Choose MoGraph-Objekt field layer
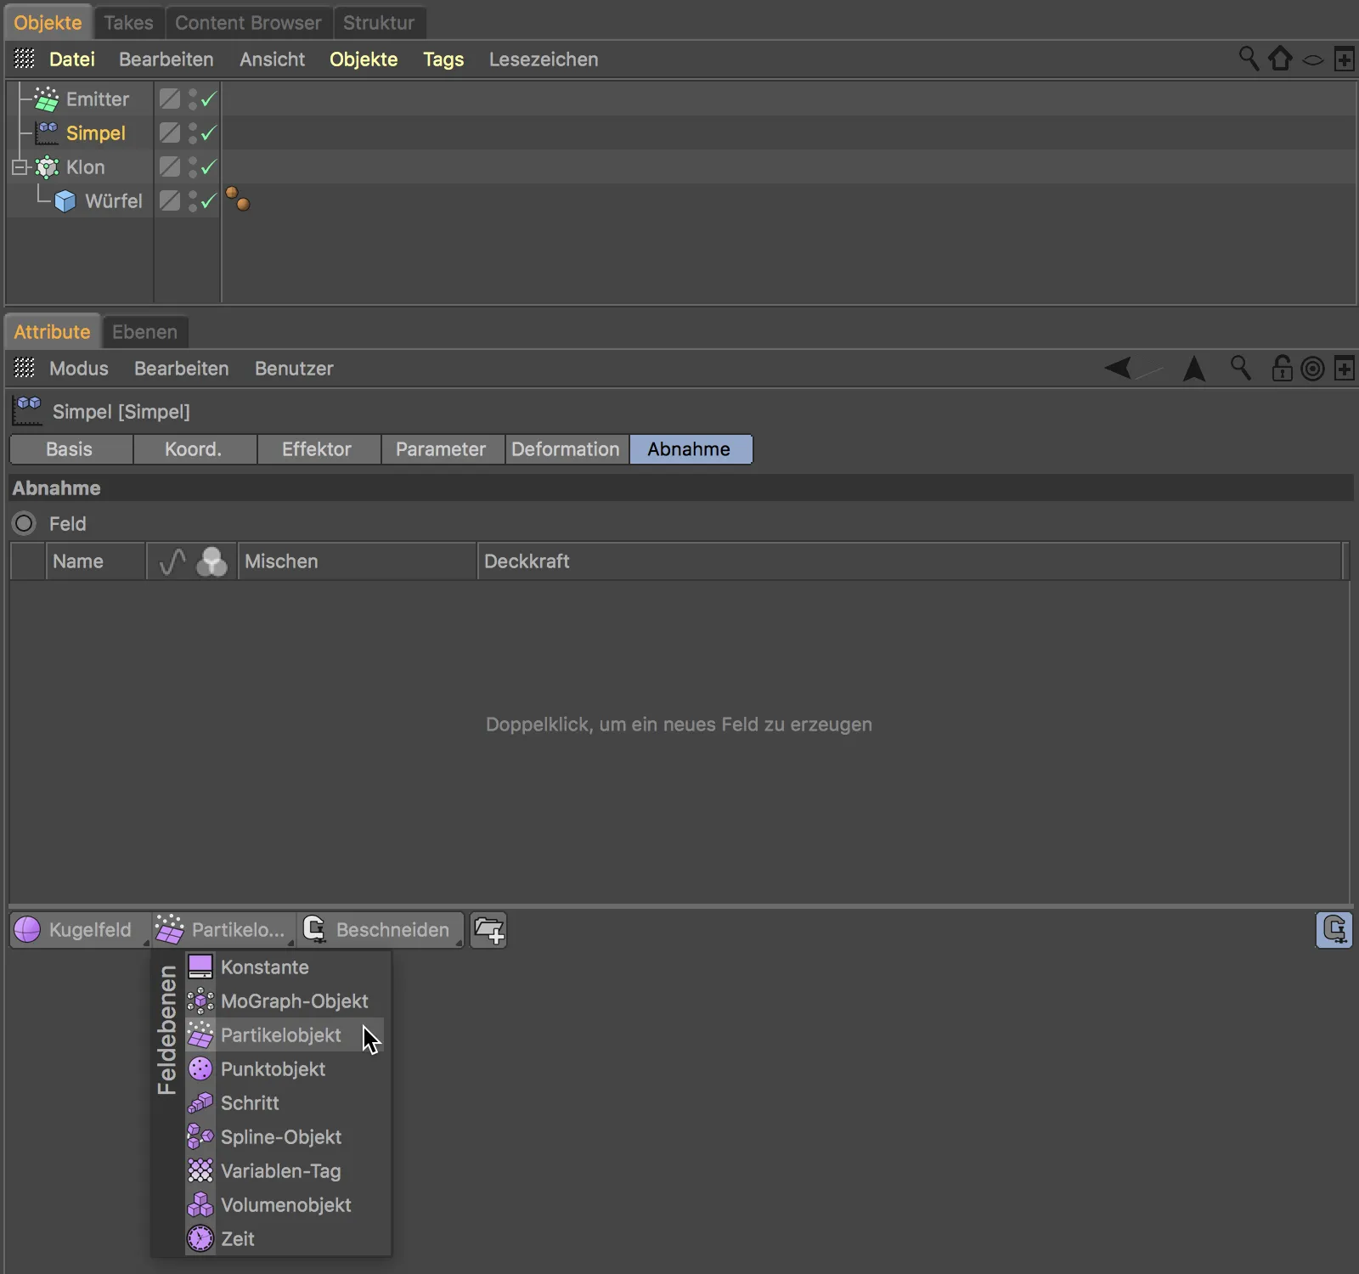The height and width of the screenshot is (1274, 1359). coord(285,1001)
